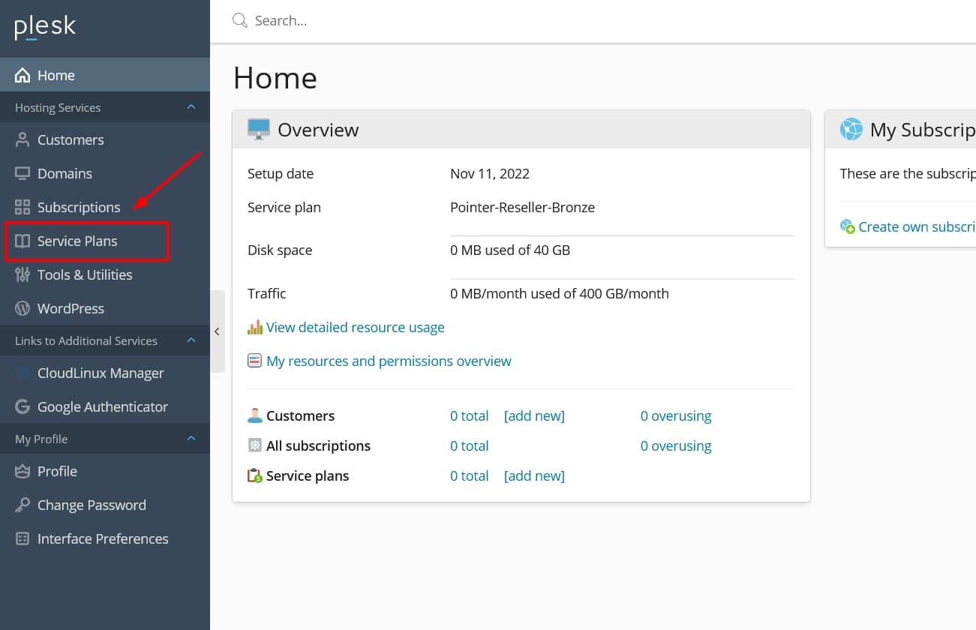This screenshot has height=630, width=976.
Task: Collapse the Links to Additional Services section
Action: click(x=191, y=340)
